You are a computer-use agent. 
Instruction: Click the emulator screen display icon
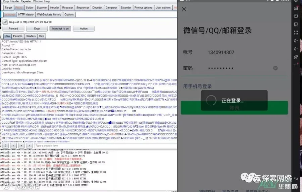click(296, 16)
